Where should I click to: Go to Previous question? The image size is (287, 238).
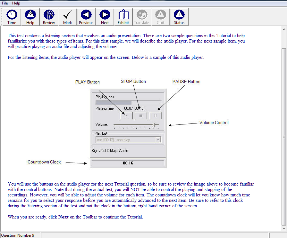tap(86, 17)
